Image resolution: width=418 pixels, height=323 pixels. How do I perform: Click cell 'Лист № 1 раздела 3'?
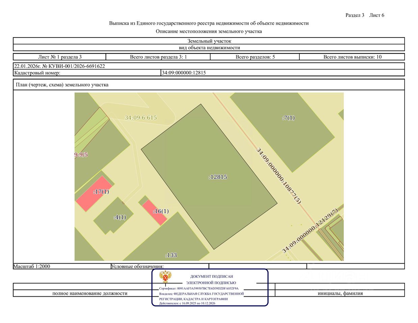(x=60, y=57)
